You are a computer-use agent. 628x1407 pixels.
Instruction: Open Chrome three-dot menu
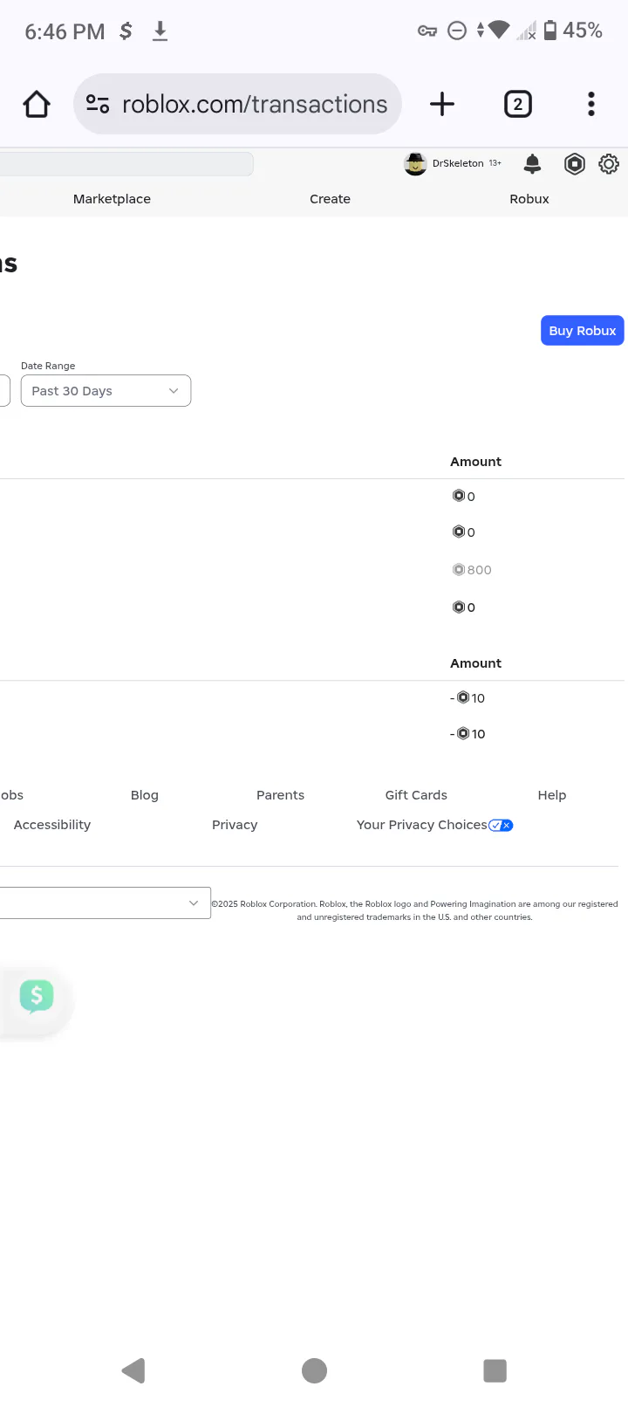[x=591, y=105]
